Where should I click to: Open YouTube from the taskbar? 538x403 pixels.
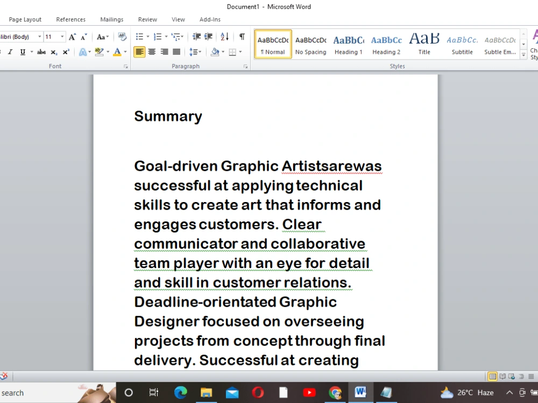click(309, 392)
